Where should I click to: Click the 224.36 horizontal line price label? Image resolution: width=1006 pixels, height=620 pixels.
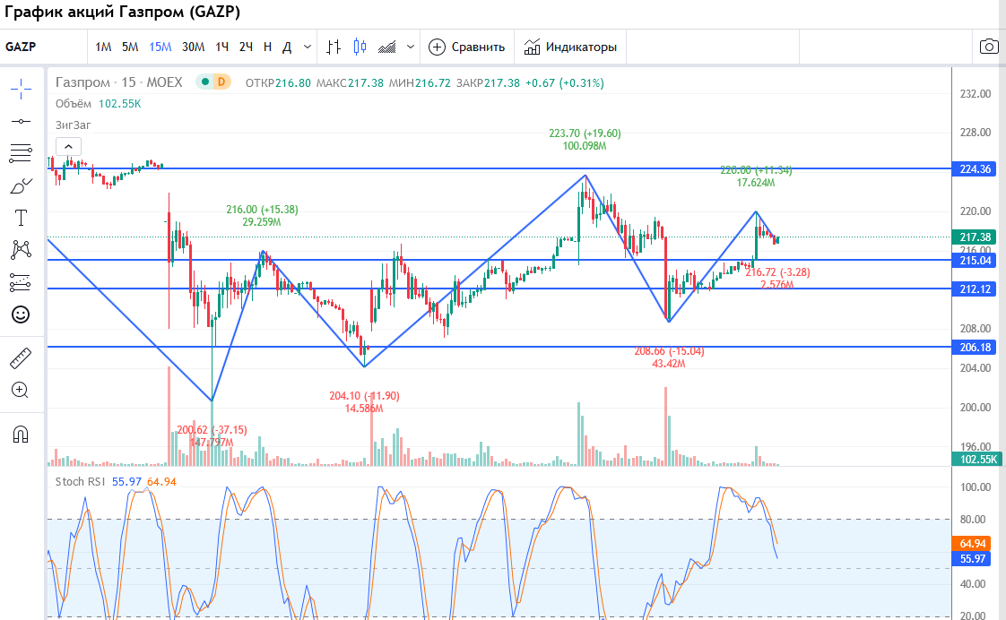coord(975,169)
